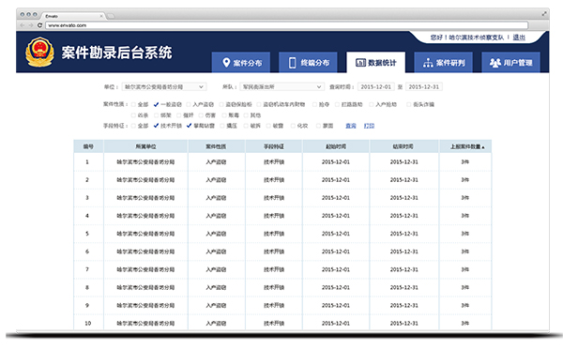Enable the 贩毒 checkbox
This screenshot has width=563, height=350.
[224, 115]
